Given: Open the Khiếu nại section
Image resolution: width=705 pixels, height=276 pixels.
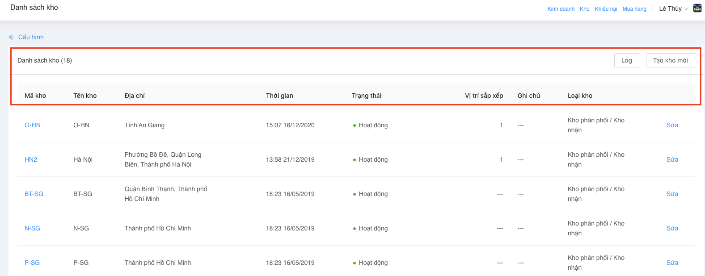Looking at the screenshot, I should (606, 9).
